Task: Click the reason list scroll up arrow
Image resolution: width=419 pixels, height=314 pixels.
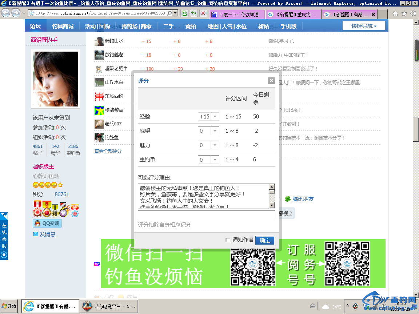Action: click(272, 187)
